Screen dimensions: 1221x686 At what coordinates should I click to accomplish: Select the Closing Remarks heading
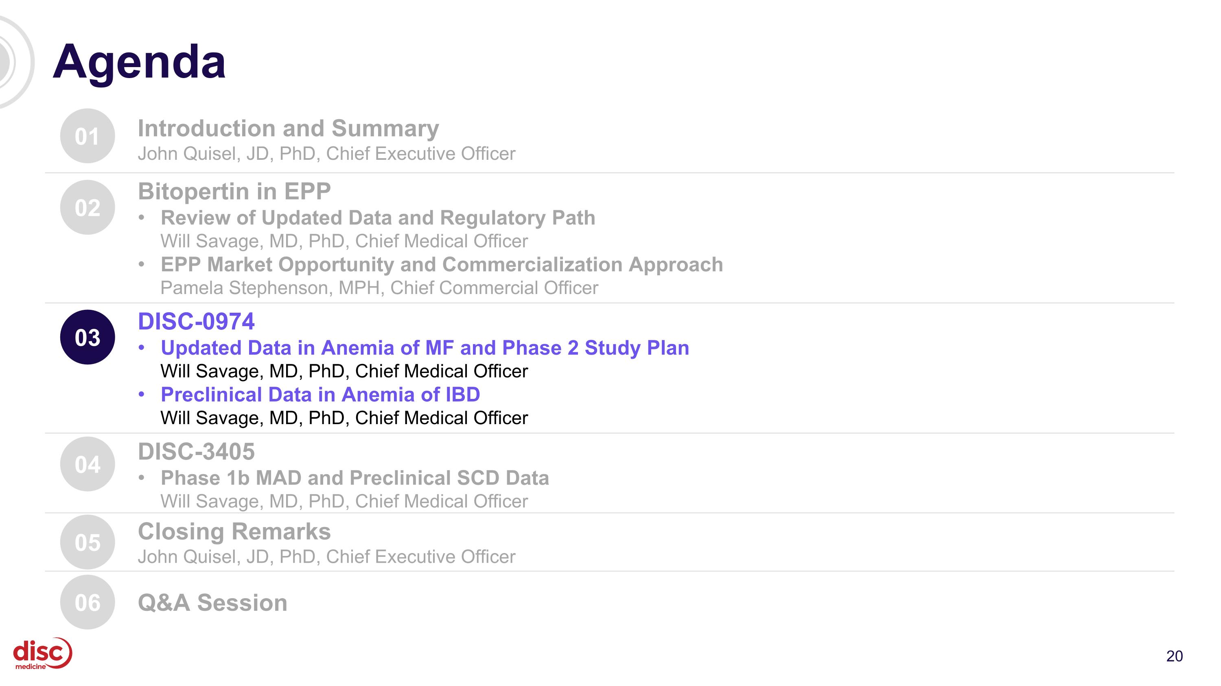pos(234,531)
